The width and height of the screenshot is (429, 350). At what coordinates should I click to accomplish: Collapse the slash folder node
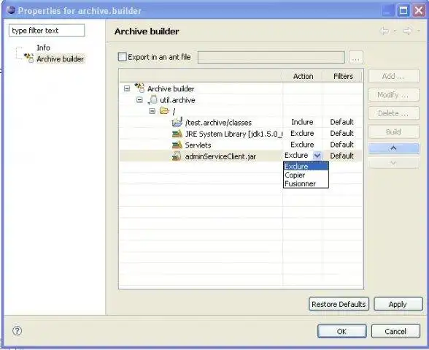[152, 111]
